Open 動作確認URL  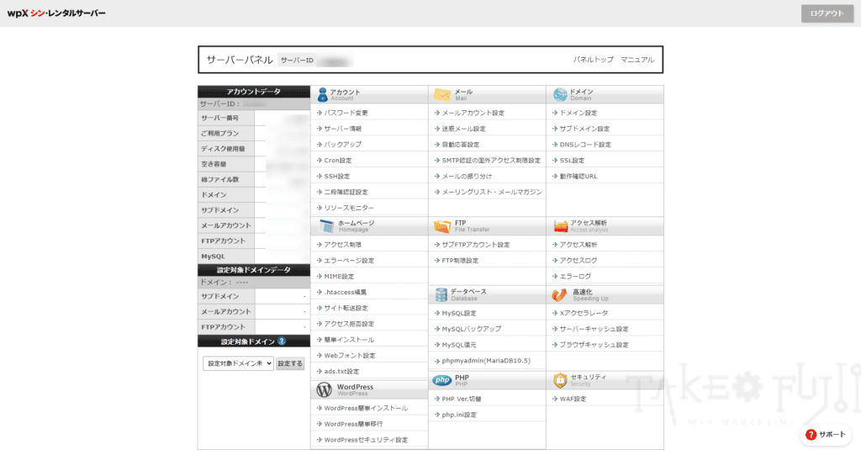pos(578,177)
